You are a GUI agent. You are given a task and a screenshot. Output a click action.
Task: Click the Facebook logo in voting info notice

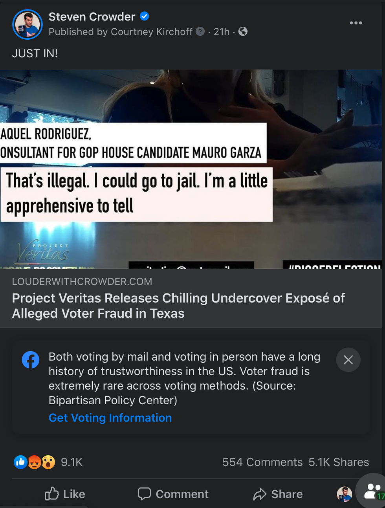pyautogui.click(x=31, y=359)
